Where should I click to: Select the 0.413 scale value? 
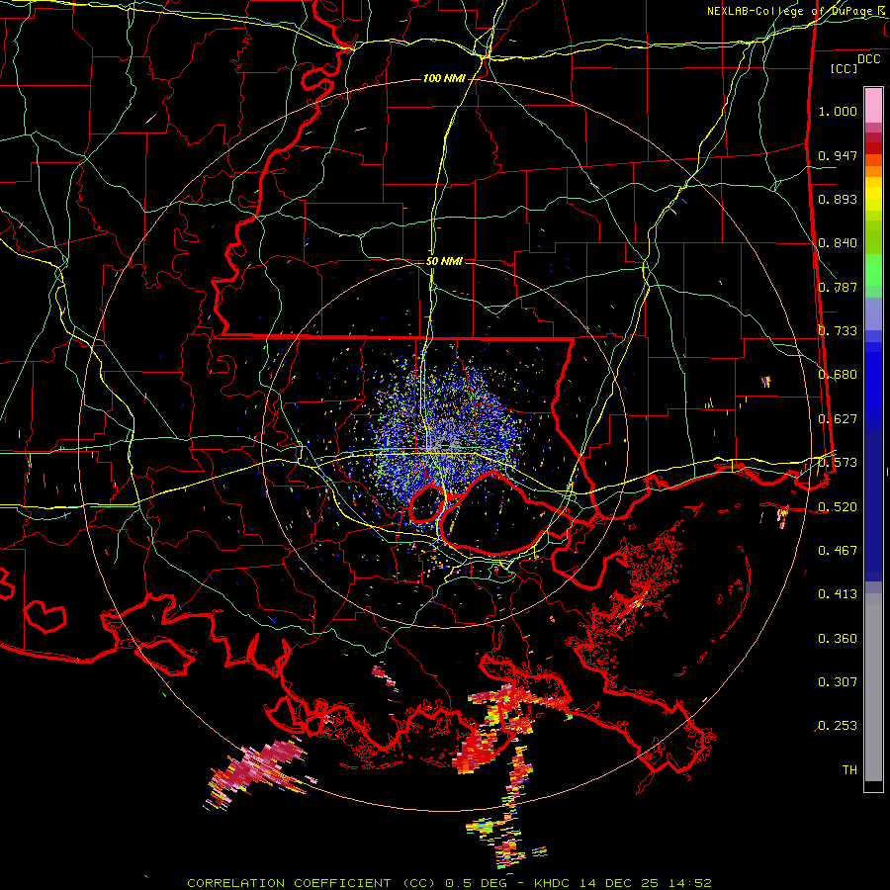(x=838, y=593)
